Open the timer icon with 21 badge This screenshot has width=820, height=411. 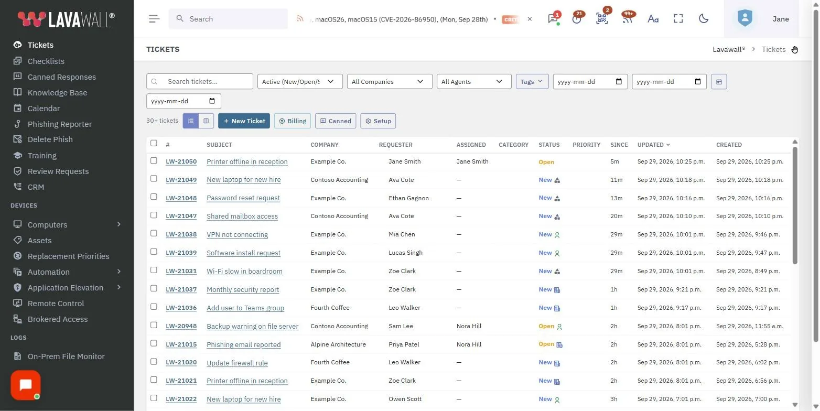pos(577,19)
